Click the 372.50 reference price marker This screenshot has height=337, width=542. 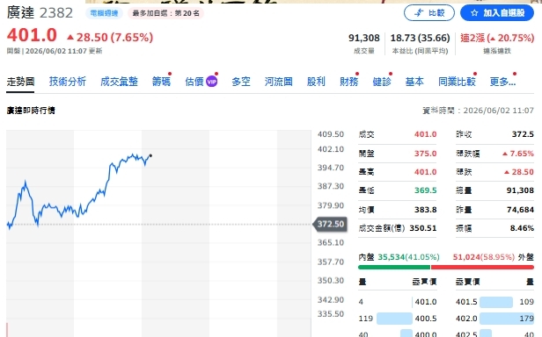click(x=330, y=224)
